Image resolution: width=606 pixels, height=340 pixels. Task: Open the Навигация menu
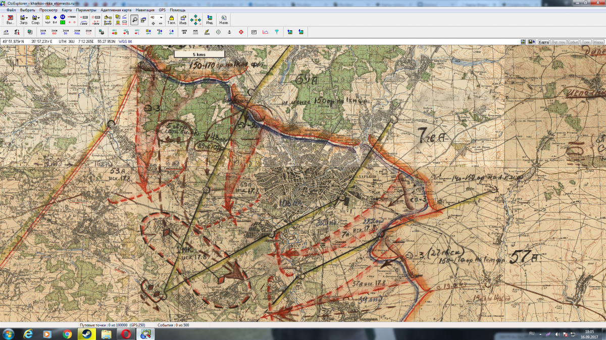coord(145,10)
